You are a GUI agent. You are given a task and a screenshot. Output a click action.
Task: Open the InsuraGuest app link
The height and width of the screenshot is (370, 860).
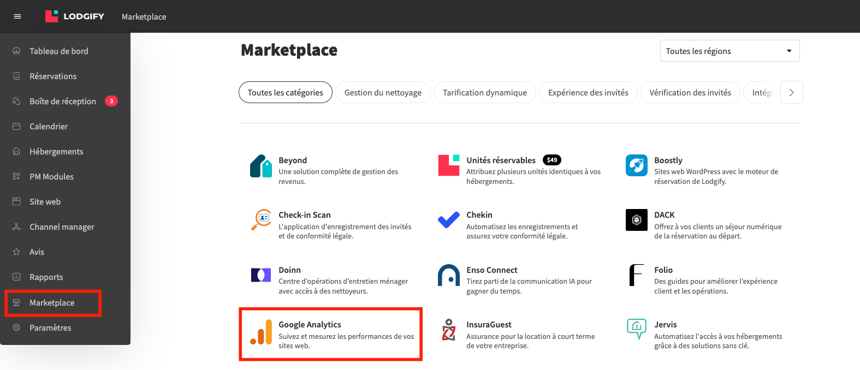click(x=489, y=325)
